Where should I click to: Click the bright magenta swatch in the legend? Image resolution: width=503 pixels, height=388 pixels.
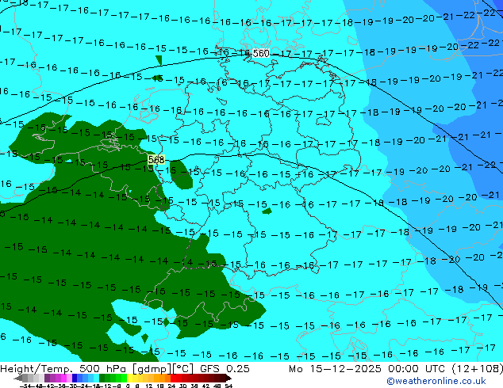coord(63,378)
